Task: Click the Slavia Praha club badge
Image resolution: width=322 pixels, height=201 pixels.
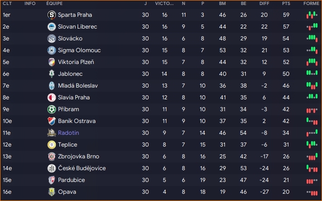Action: tap(51, 98)
